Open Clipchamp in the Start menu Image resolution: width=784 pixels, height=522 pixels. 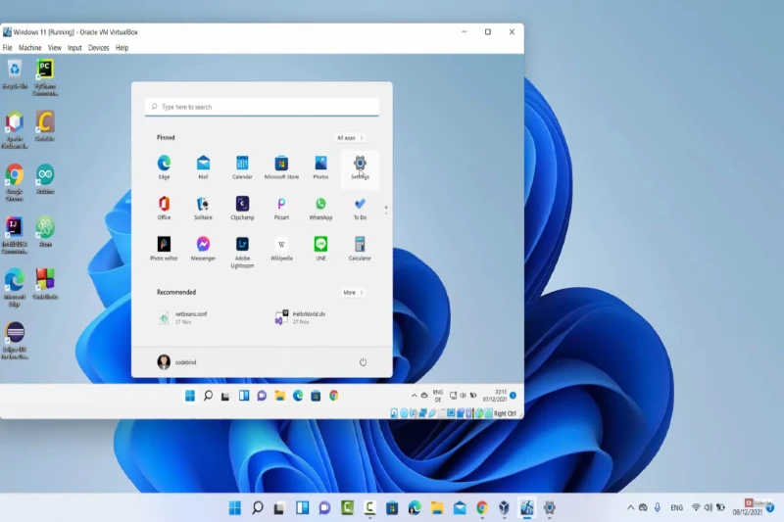click(x=242, y=208)
